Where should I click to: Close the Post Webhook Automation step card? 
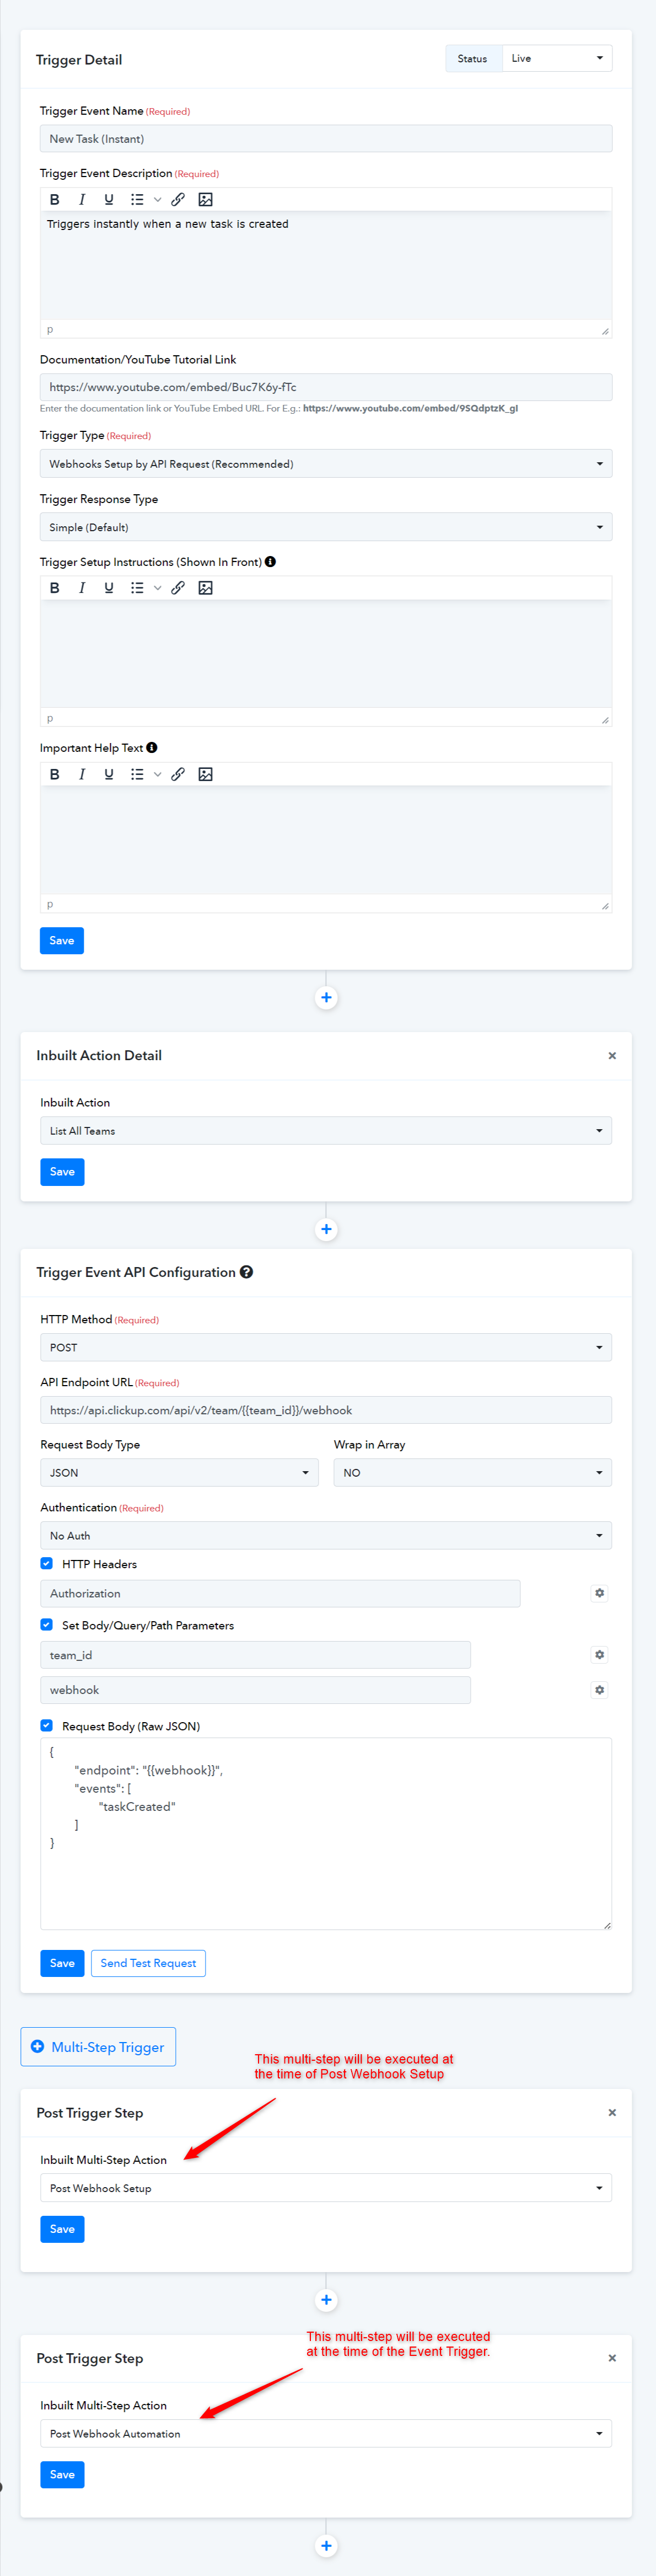612,2358
